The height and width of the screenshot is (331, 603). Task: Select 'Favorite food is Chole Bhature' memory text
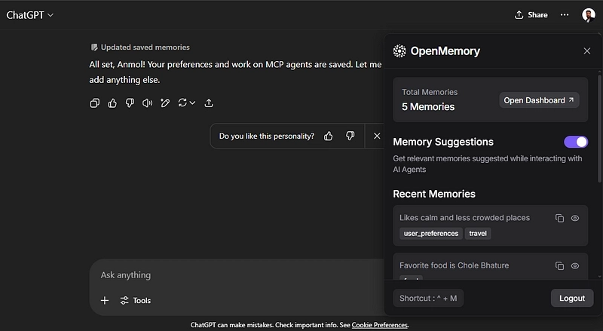tap(455, 265)
